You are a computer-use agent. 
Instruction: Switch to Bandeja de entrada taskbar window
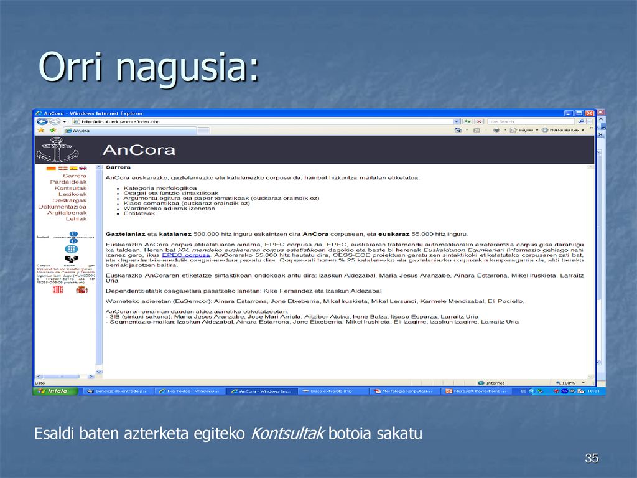119,391
